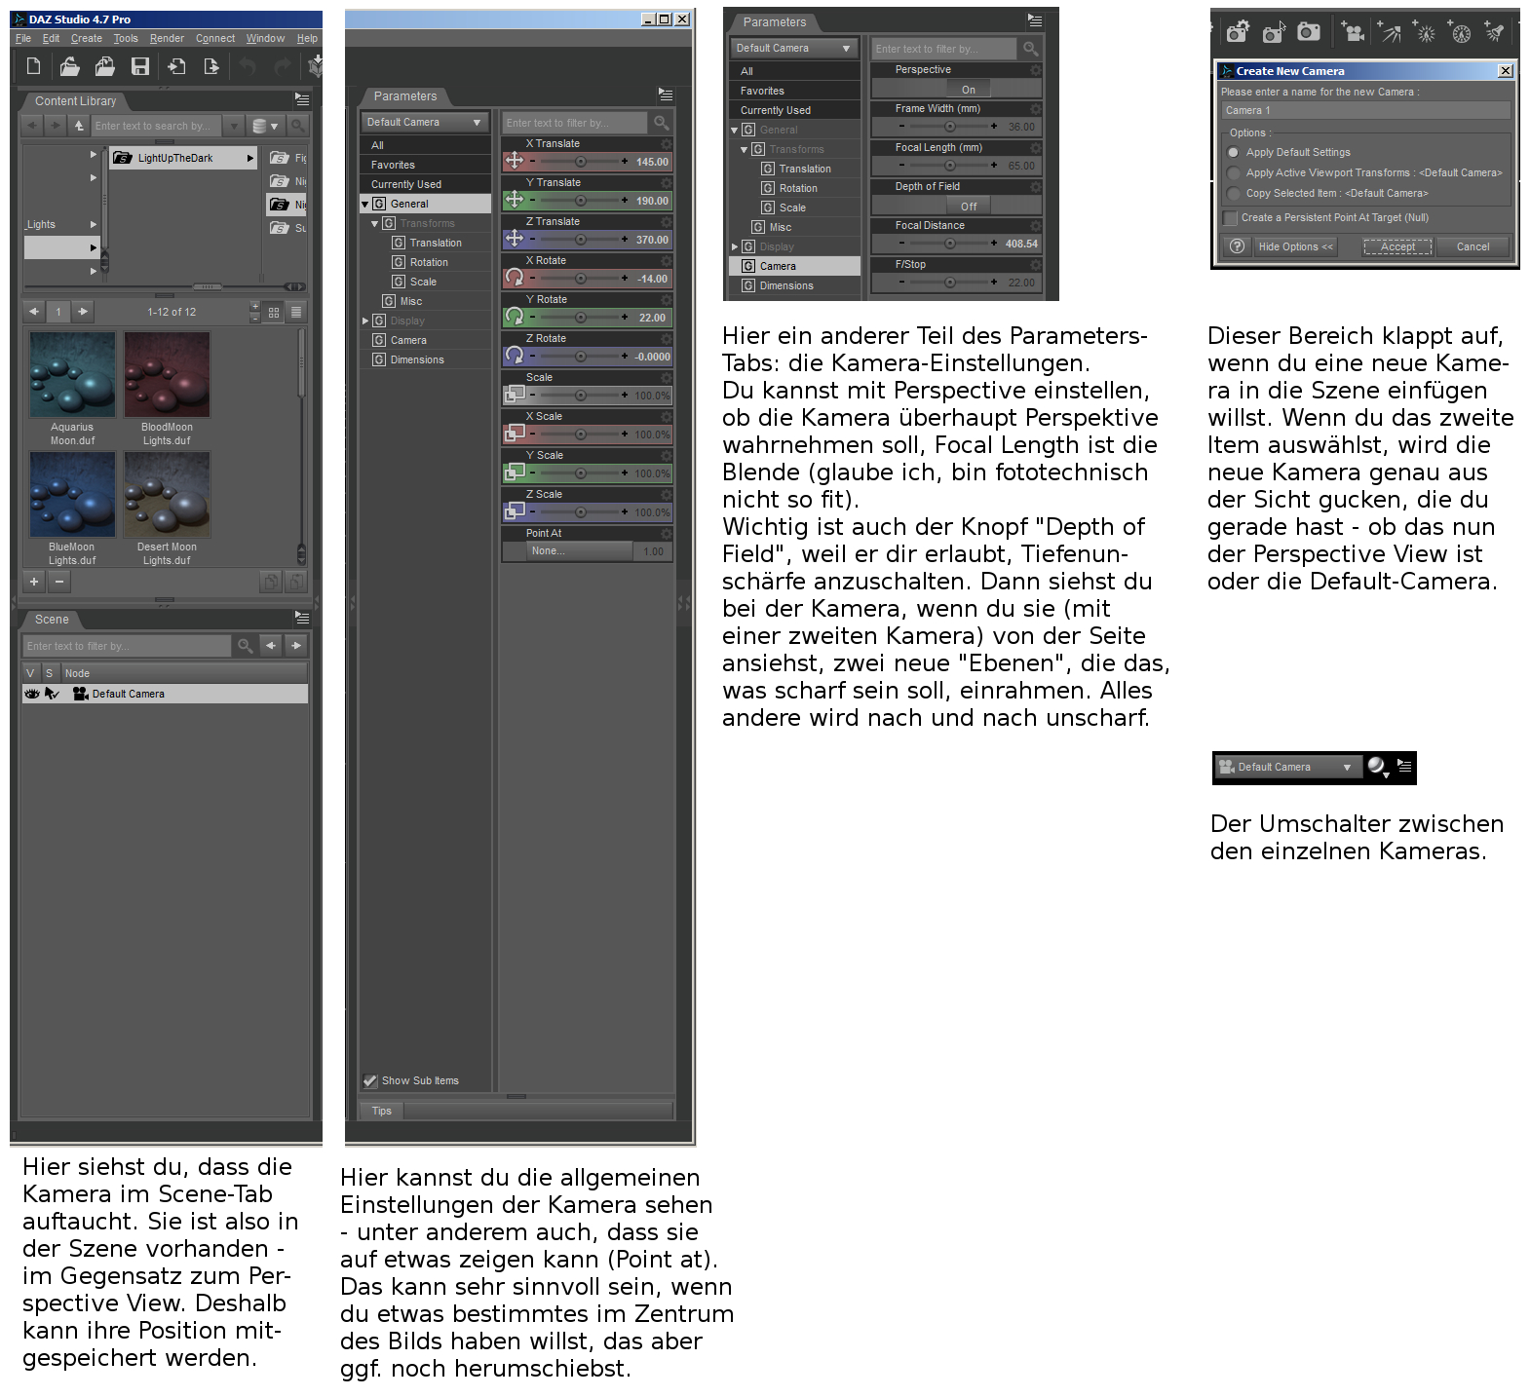
Task: Toggle the Show Sub Items checkbox
Action: click(x=370, y=1080)
